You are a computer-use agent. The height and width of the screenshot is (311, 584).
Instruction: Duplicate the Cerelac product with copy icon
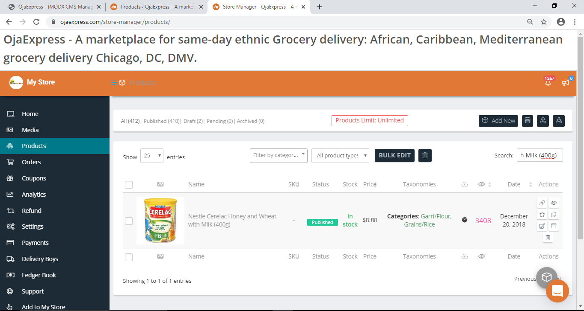(554, 215)
